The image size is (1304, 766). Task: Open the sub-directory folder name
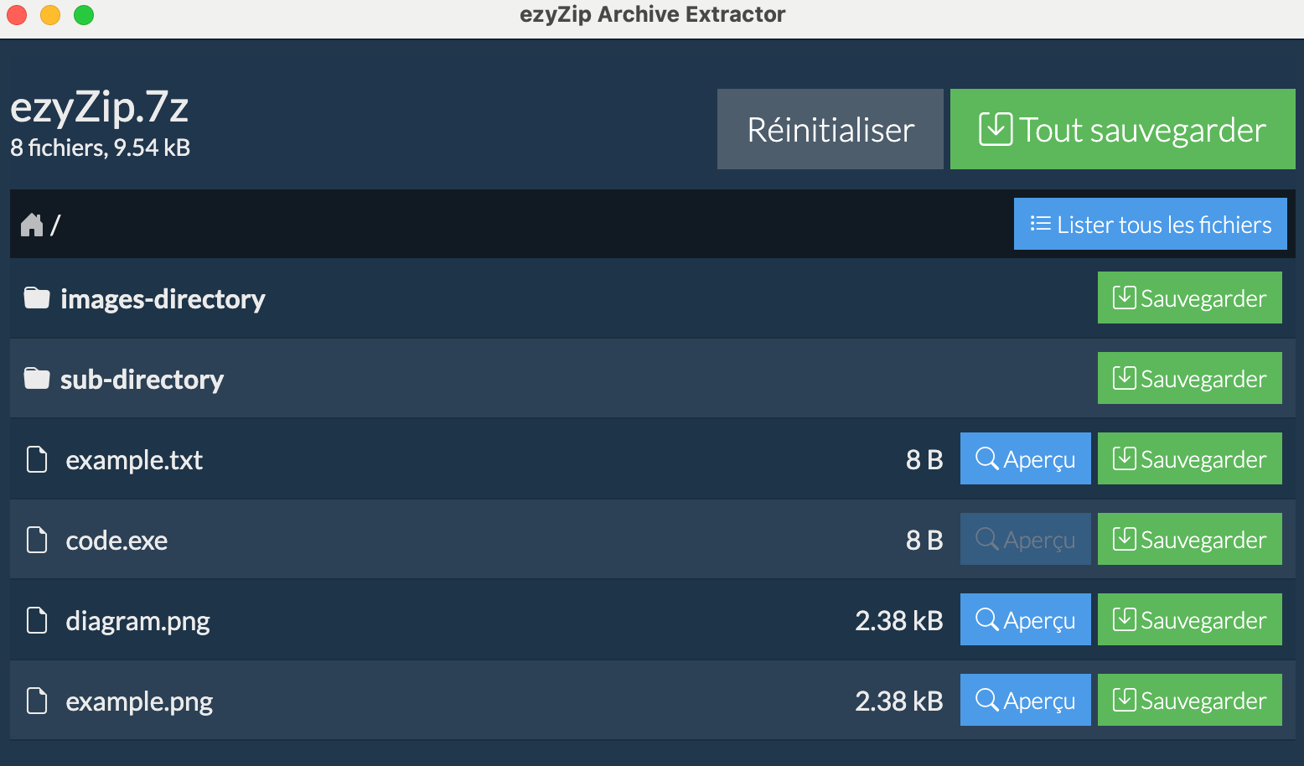click(x=142, y=380)
